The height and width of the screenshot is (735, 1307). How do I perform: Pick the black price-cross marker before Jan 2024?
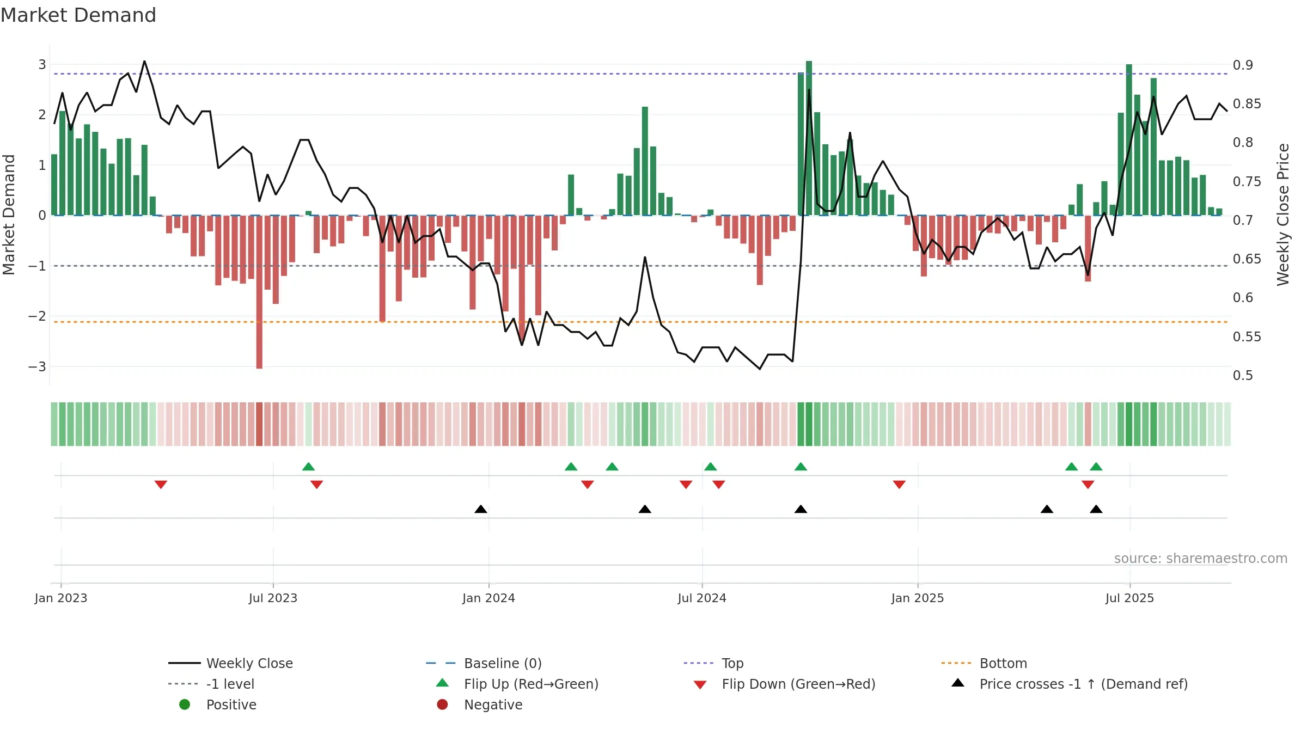(481, 509)
